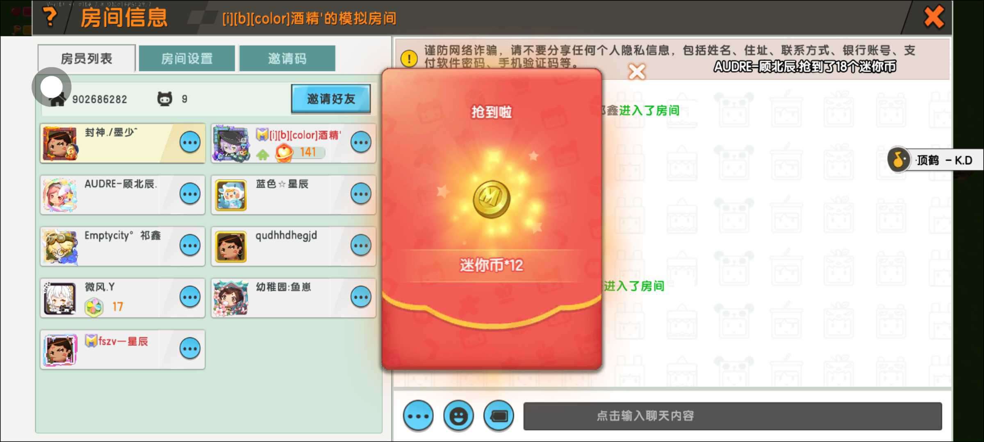Click the 顶鹤-K.D music note badge
Image resolution: width=984 pixels, height=442 pixels.
point(899,160)
